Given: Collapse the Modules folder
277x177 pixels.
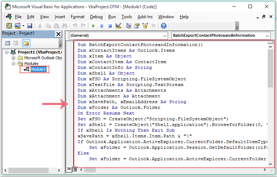Looking at the screenshot, I should click(13, 64).
